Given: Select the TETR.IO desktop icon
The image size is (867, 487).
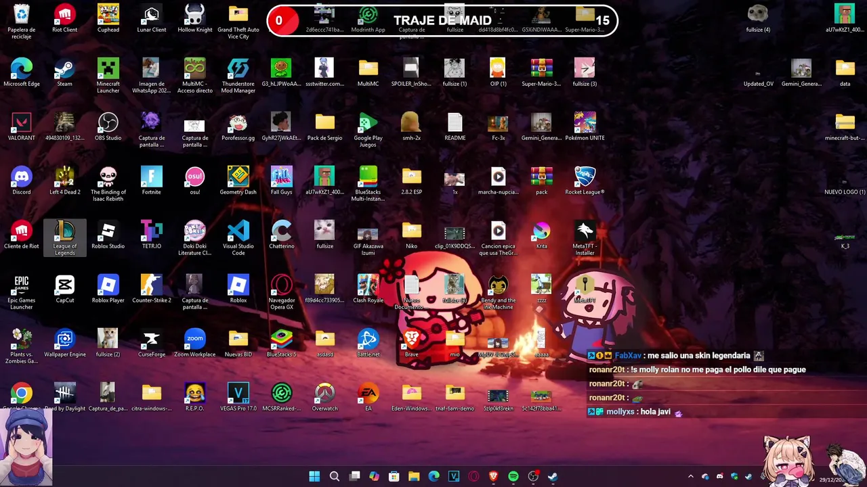Looking at the screenshot, I should (152, 235).
